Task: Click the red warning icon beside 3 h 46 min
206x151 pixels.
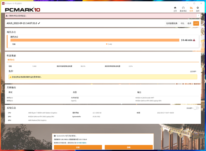Action: 194,40
